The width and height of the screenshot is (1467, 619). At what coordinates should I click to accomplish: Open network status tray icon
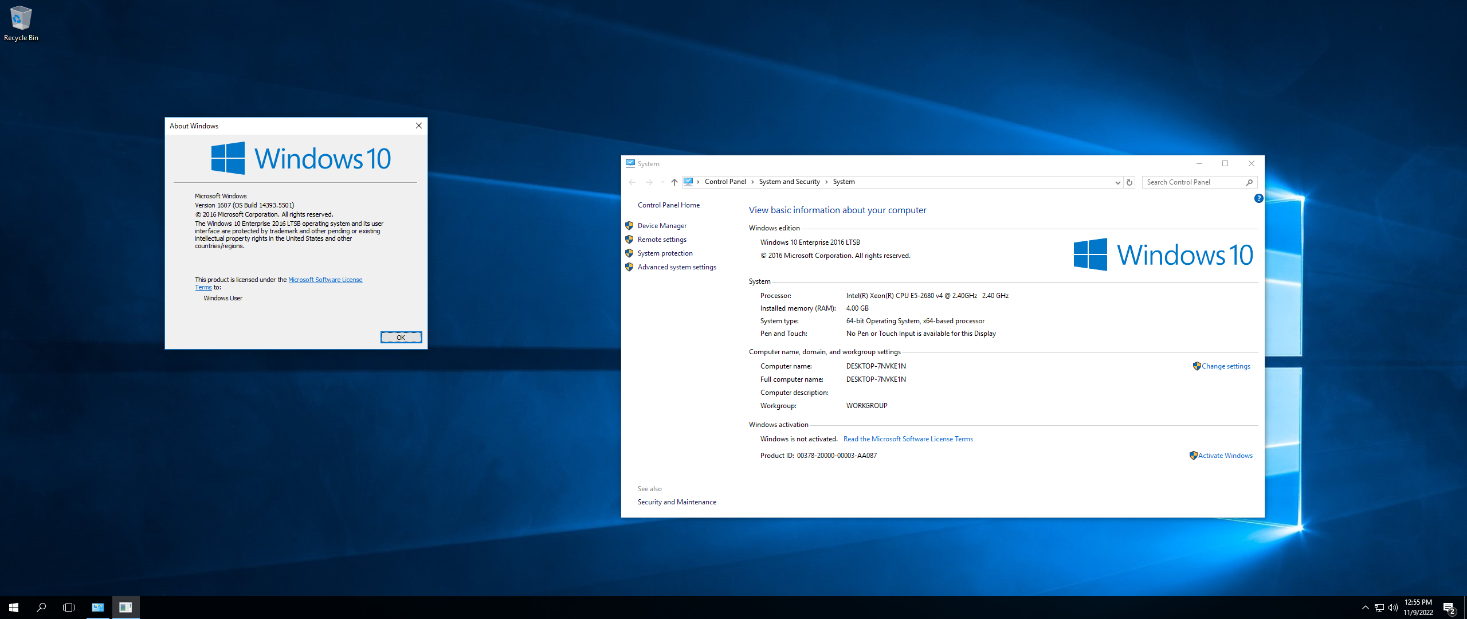pos(1379,608)
